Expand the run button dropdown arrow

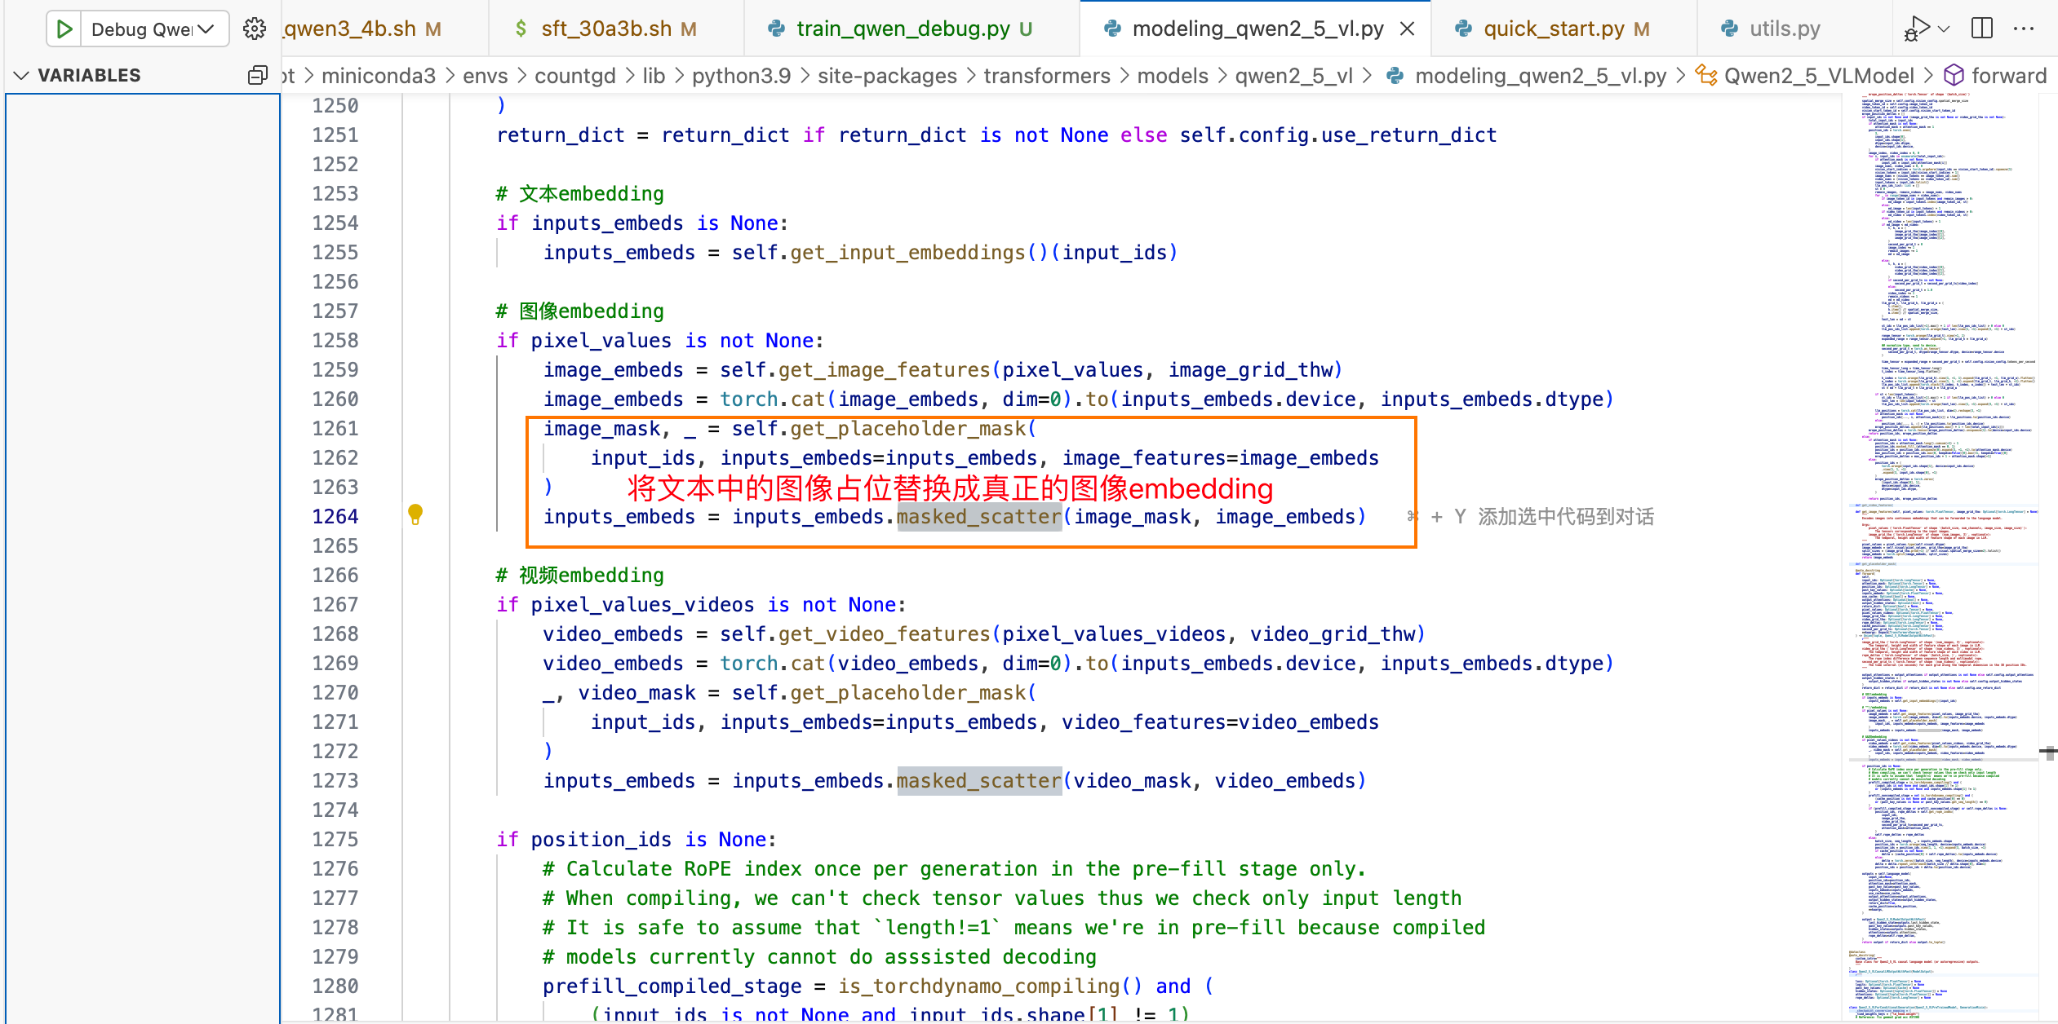(x=1944, y=29)
